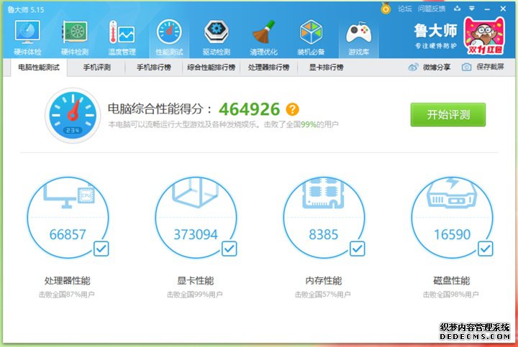Switch to 电脑性能测试 tab
Image resolution: width=518 pixels, height=347 pixels.
pyautogui.click(x=39, y=68)
